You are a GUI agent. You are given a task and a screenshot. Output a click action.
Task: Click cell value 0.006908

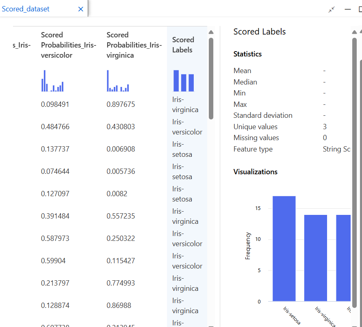(x=121, y=149)
